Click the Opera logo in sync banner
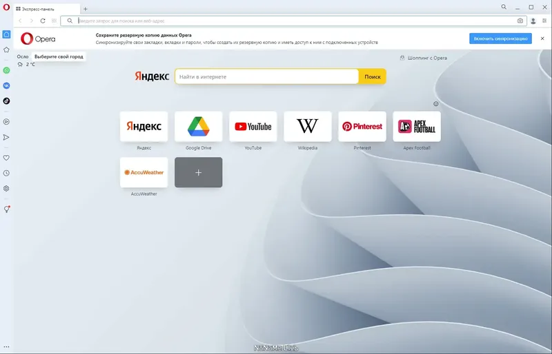This screenshot has width=552, height=354. point(38,39)
